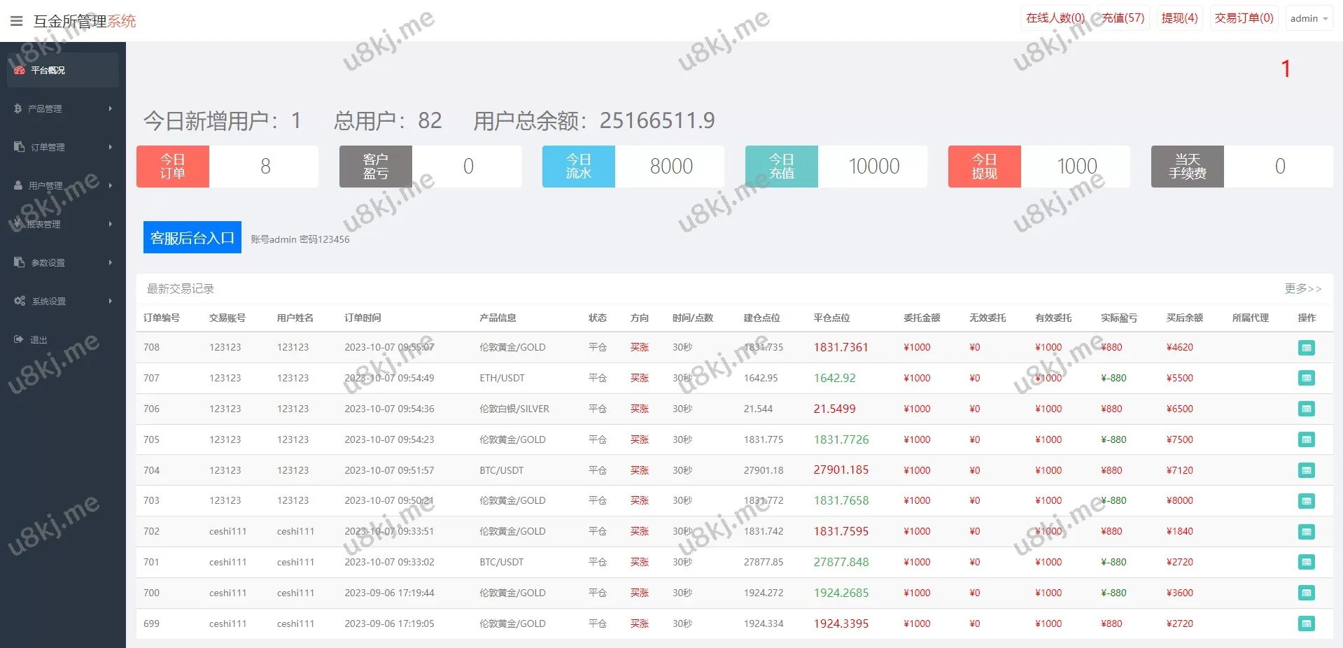Click the 交易订单(0) header button
The height and width of the screenshot is (648, 1343).
[1244, 18]
